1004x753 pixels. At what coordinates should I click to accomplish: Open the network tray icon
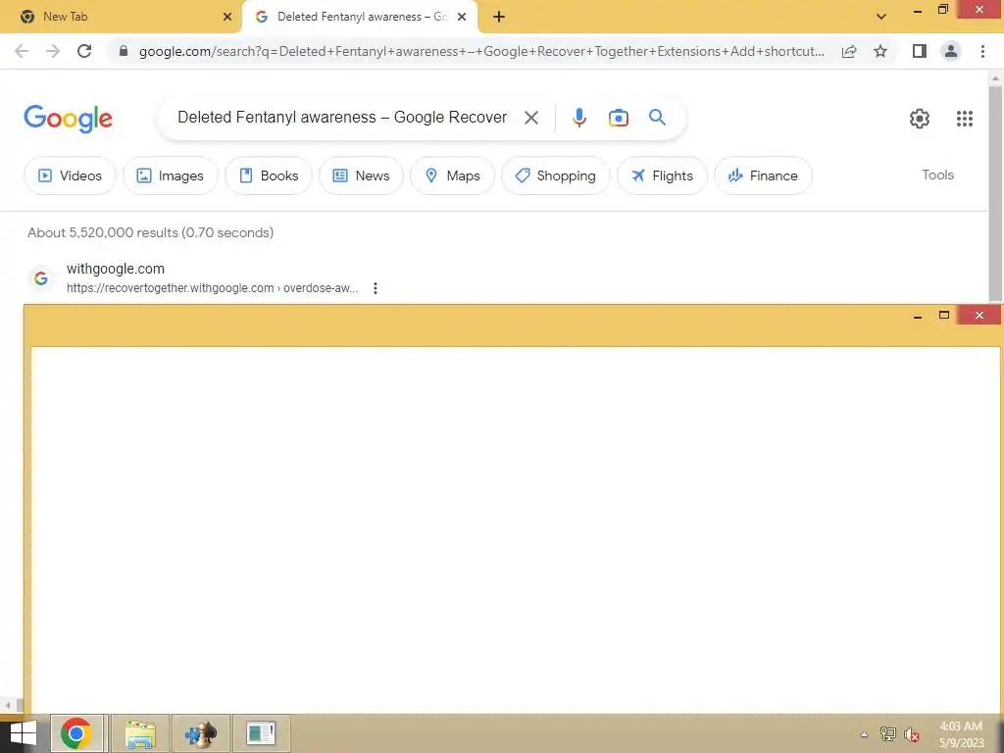888,734
